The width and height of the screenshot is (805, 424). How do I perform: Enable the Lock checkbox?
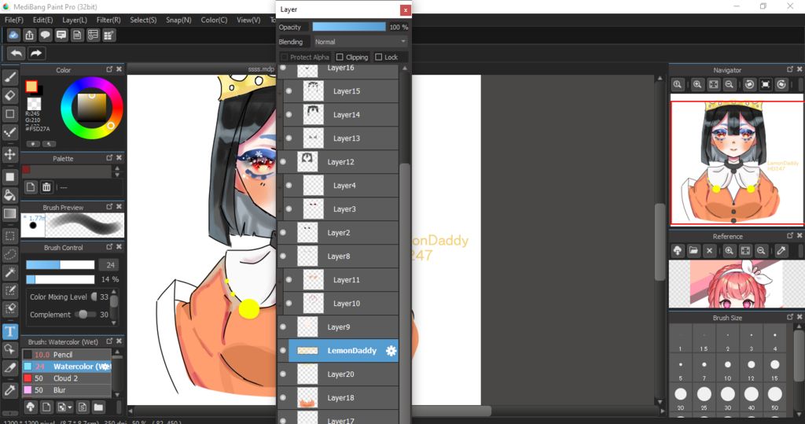pos(378,57)
